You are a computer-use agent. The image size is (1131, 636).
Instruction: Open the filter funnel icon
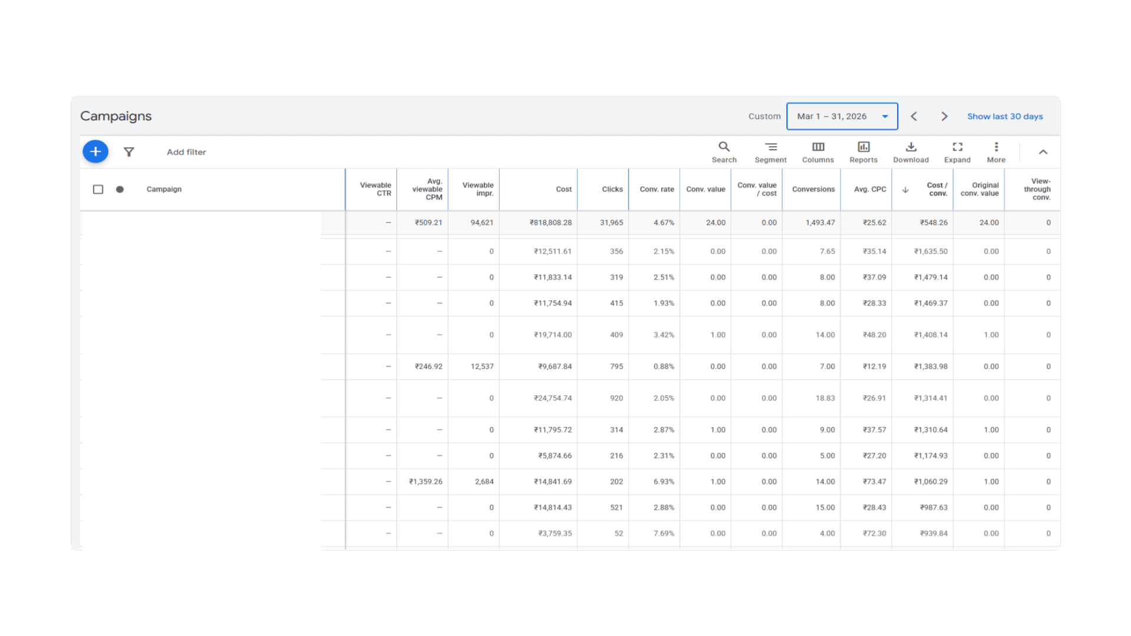[x=129, y=152]
